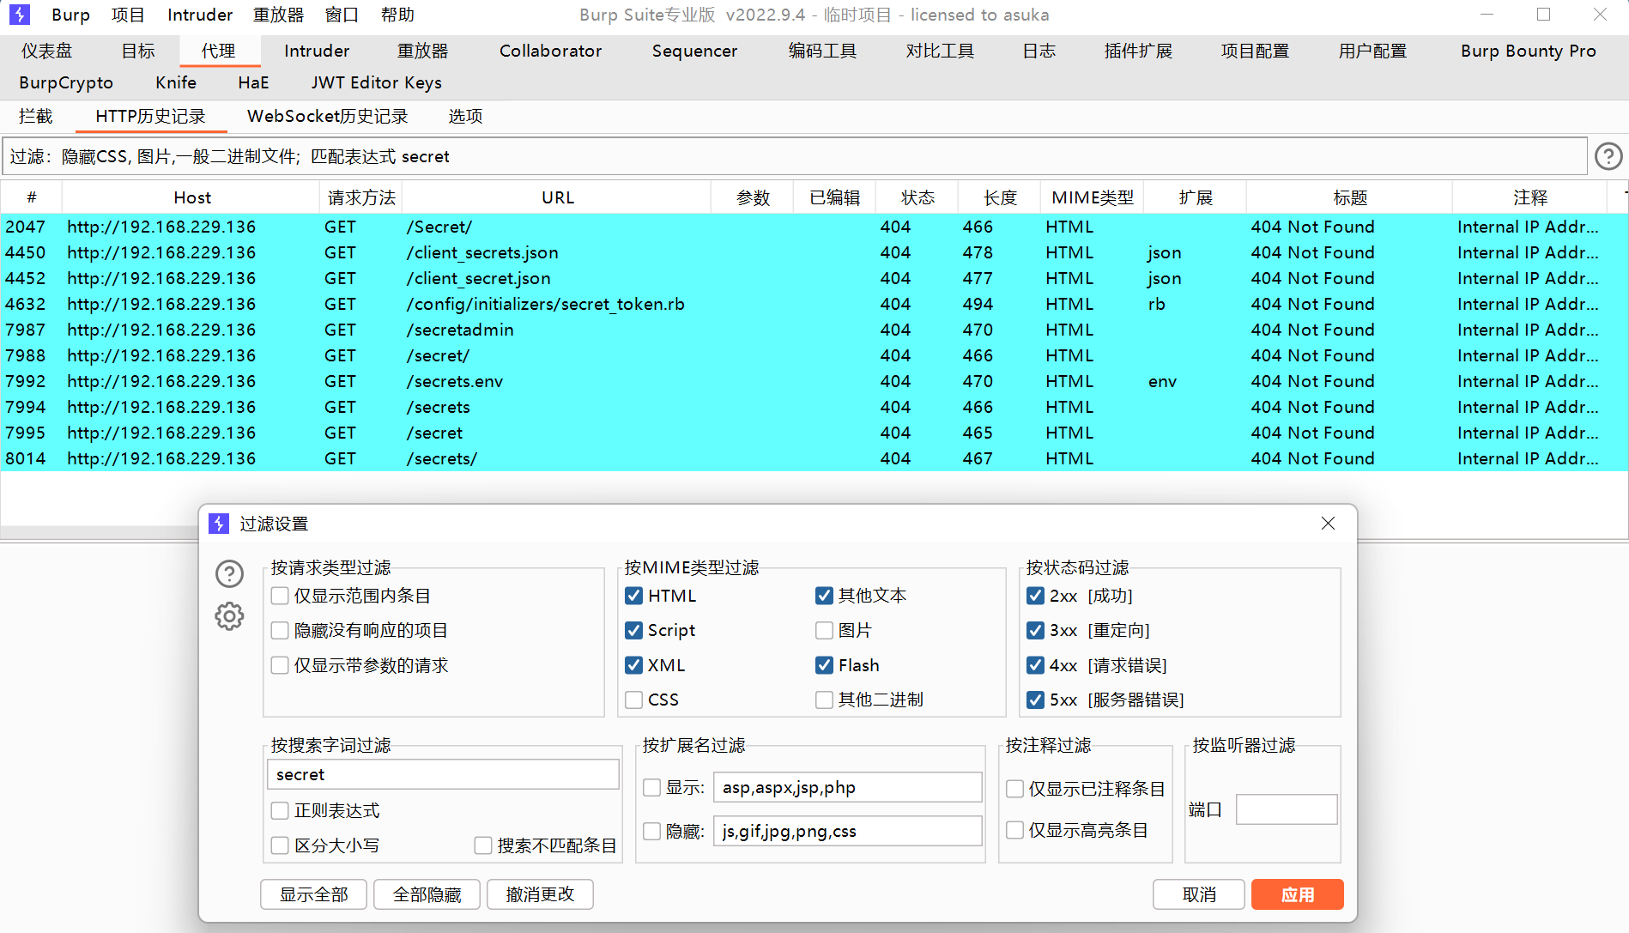Select row 4632 secret_token.rb request
This screenshot has height=933, width=1629.
[814, 304]
